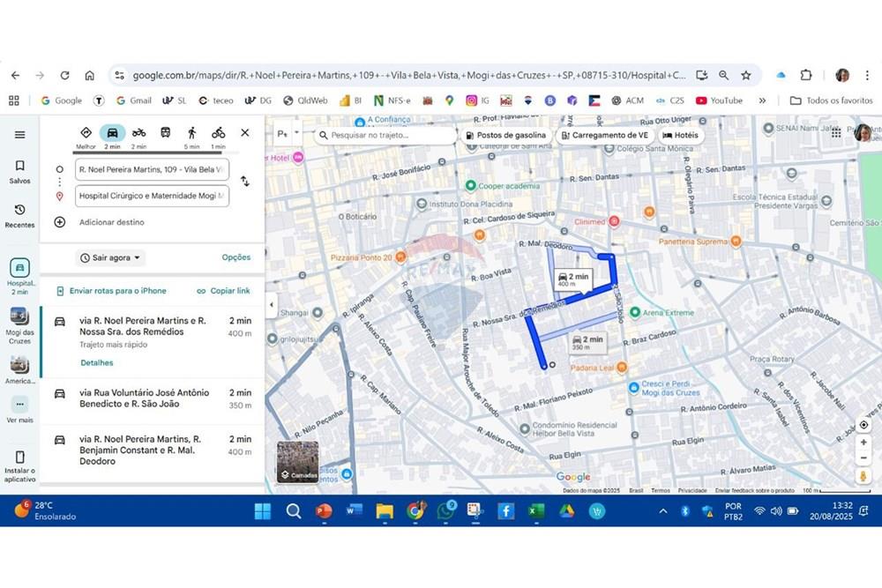Screen dimensions: 882x588
Task: Center map on my location
Action: 863,425
